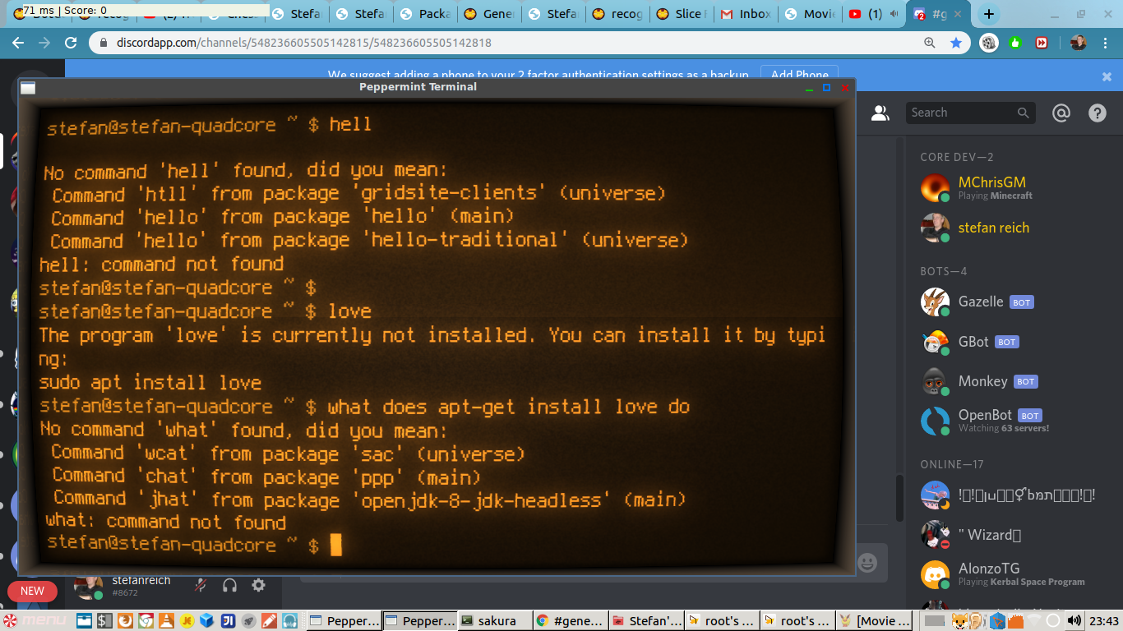
Task: Bookmark page with star icon
Action: (x=956, y=43)
